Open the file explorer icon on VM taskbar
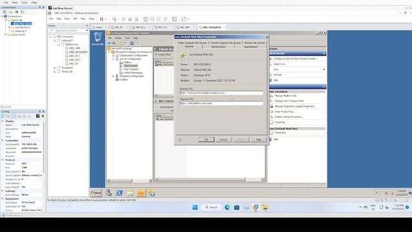This screenshot has width=412, height=232. click(130, 193)
